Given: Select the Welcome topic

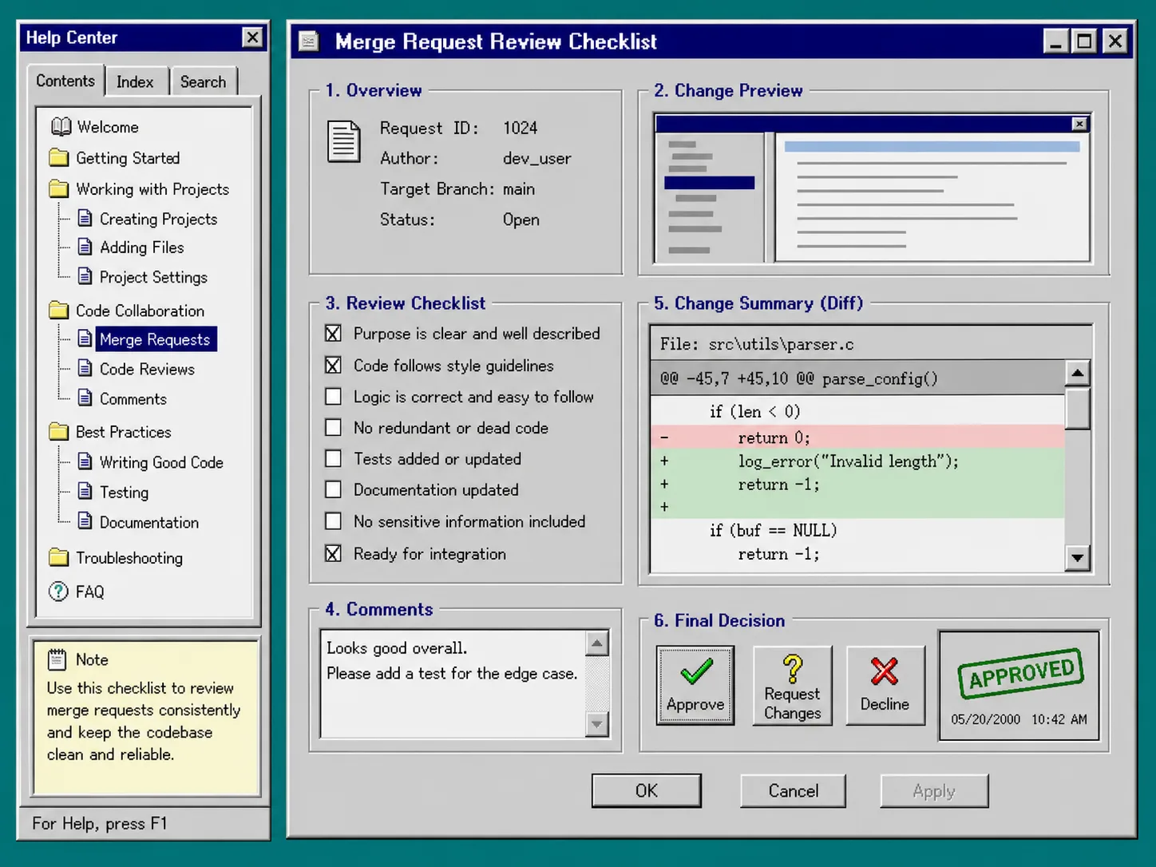Looking at the screenshot, I should [x=108, y=127].
